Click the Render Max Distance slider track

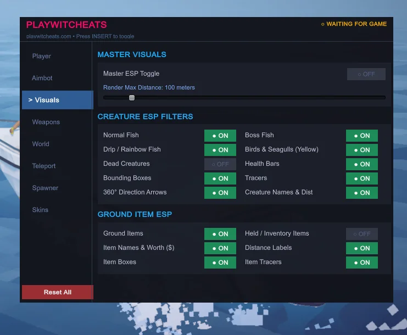(244, 98)
